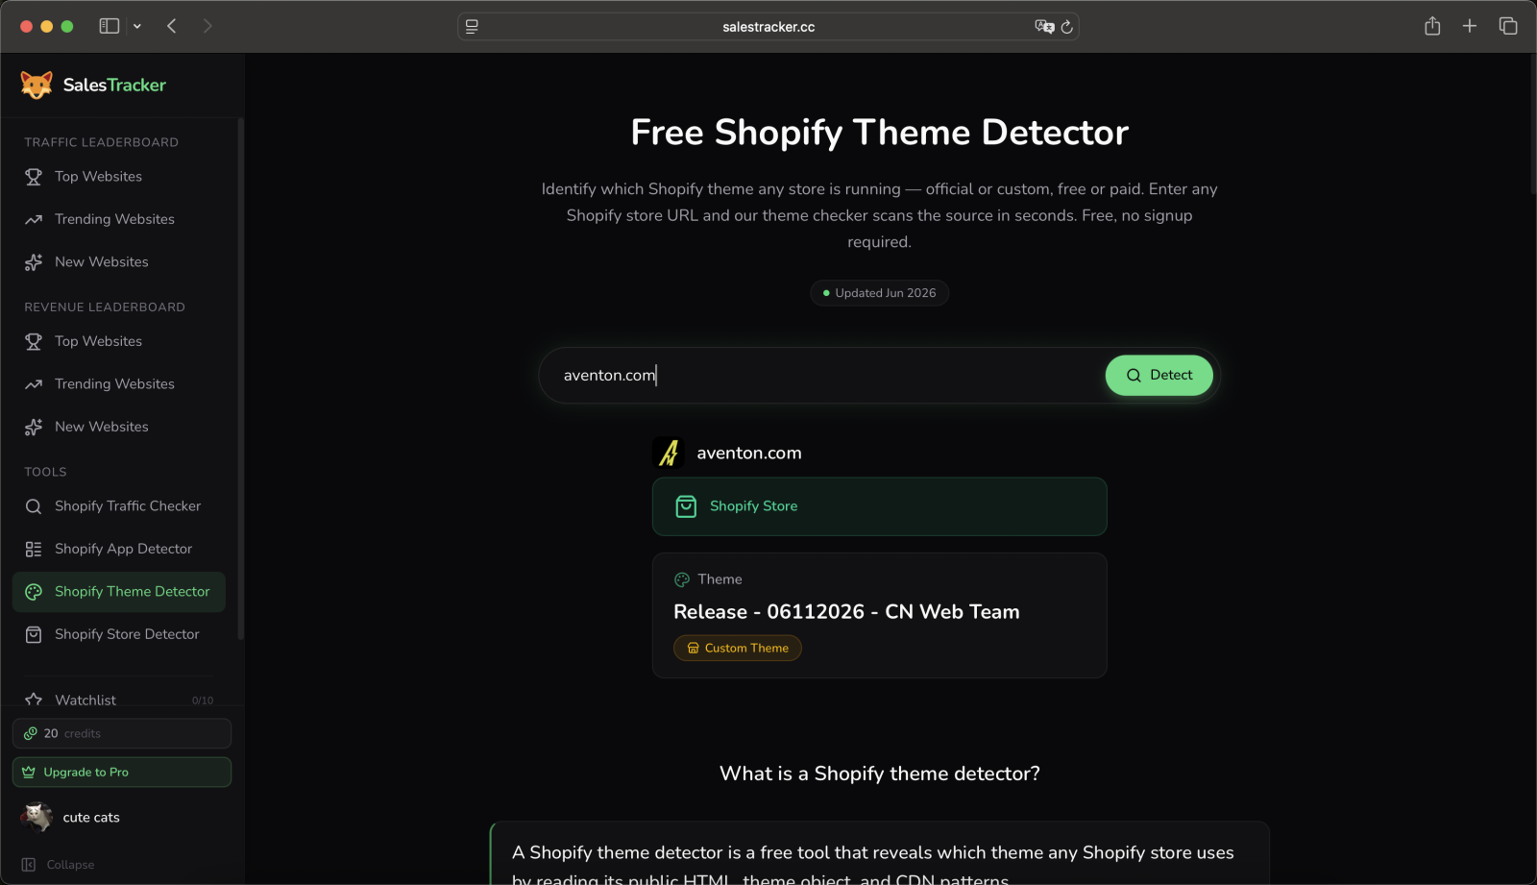Open the Safari sidebar dropdown chevron
The width and height of the screenshot is (1537, 885).
[137, 26]
